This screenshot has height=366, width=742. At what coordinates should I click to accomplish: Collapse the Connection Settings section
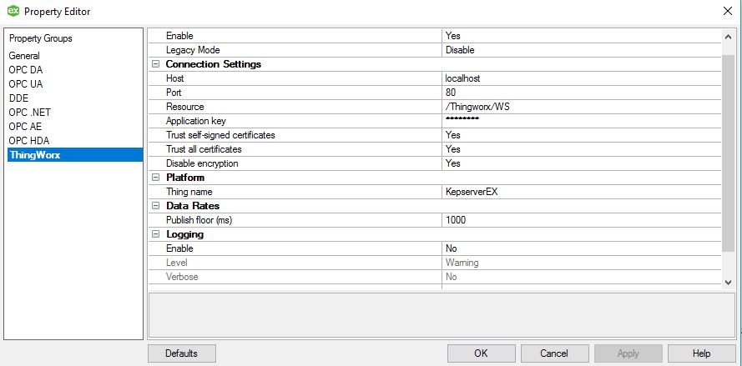point(156,64)
